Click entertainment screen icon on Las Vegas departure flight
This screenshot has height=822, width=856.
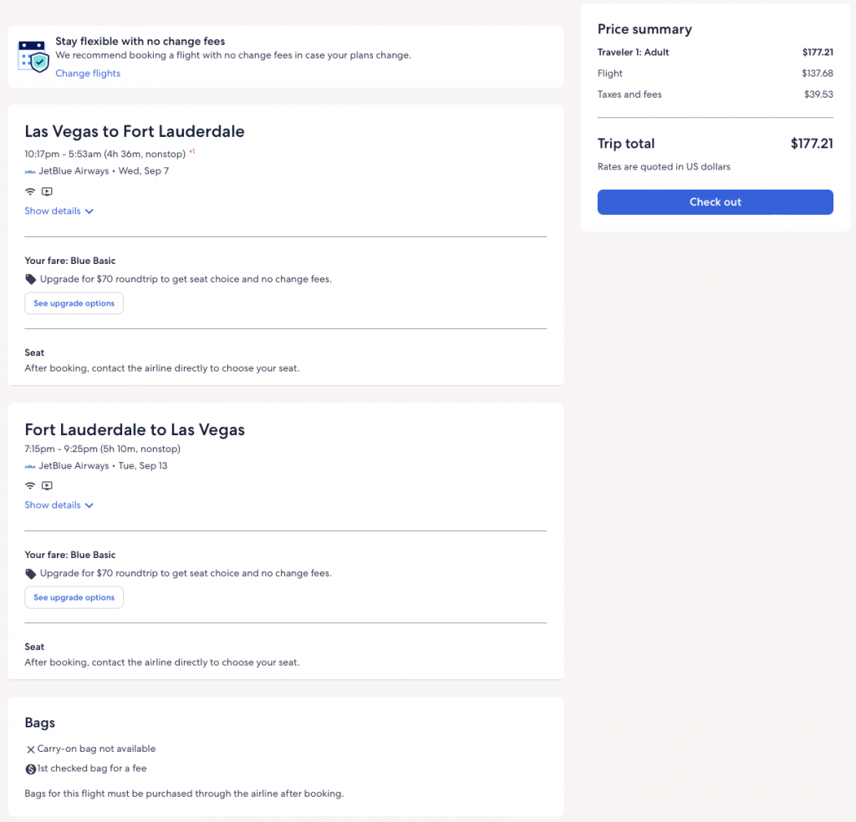point(47,191)
